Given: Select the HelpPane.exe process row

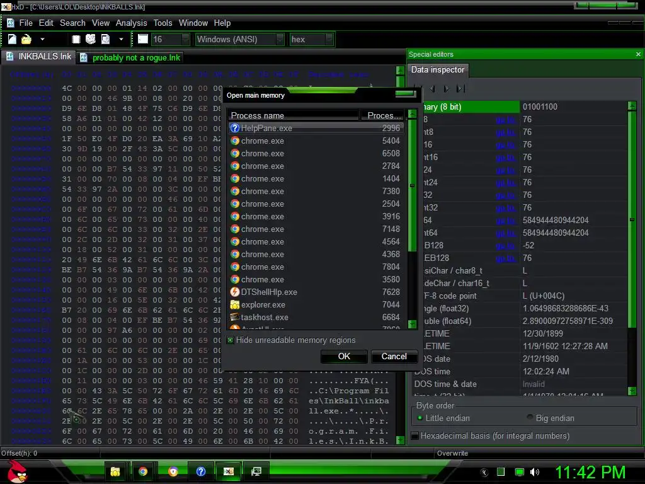Looking at the screenshot, I should pos(316,128).
